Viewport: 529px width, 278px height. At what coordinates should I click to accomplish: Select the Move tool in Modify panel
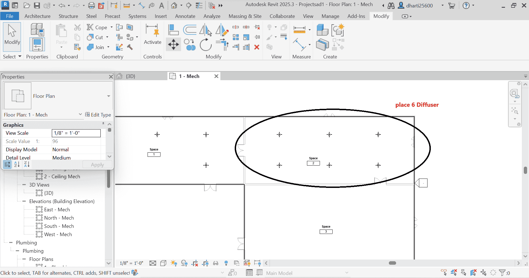(173, 44)
